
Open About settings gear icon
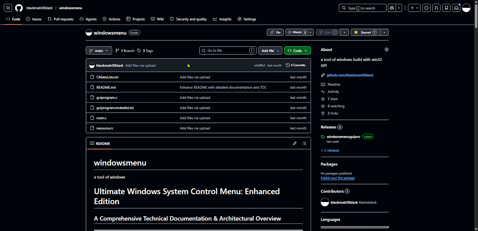coord(387,50)
